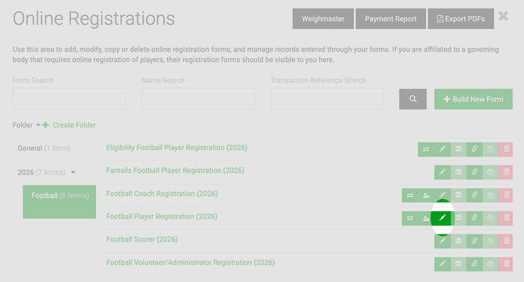
Task: Edit the Football Player Registration (2026) form
Action: coord(442,218)
